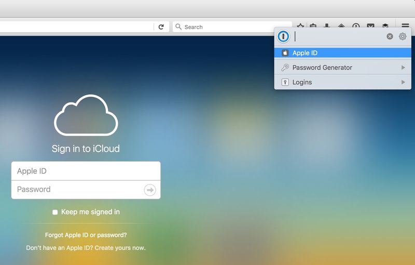Click the iCloud cloud logo

coord(86,115)
